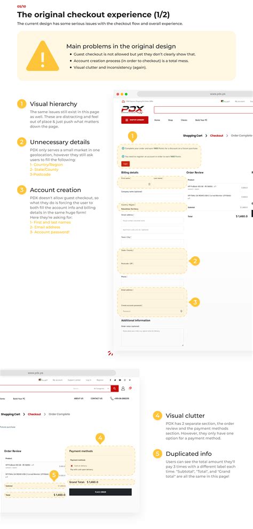Open the All Categories dropdown in the search bar
The width and height of the screenshot is (253, 529).
point(101,389)
